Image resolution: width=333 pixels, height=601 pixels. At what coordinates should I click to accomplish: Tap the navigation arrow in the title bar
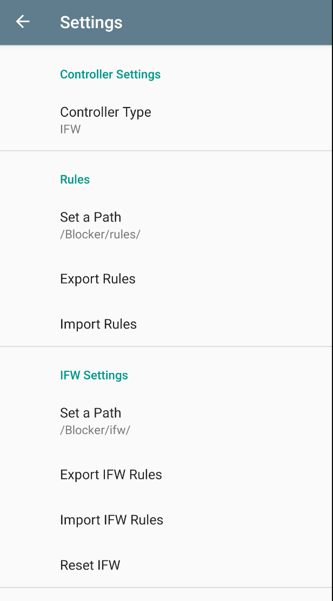(x=22, y=22)
